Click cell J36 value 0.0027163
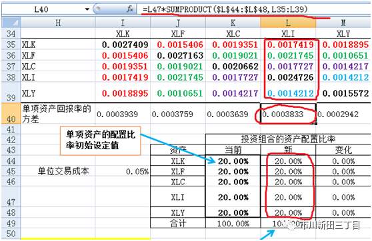This screenshot has width=372, height=241. pyautogui.click(x=180, y=55)
